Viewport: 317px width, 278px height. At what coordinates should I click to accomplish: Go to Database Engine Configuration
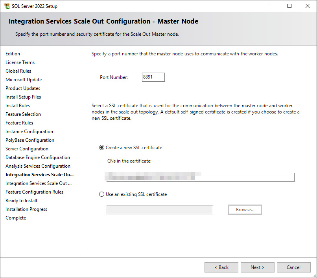coord(37,157)
